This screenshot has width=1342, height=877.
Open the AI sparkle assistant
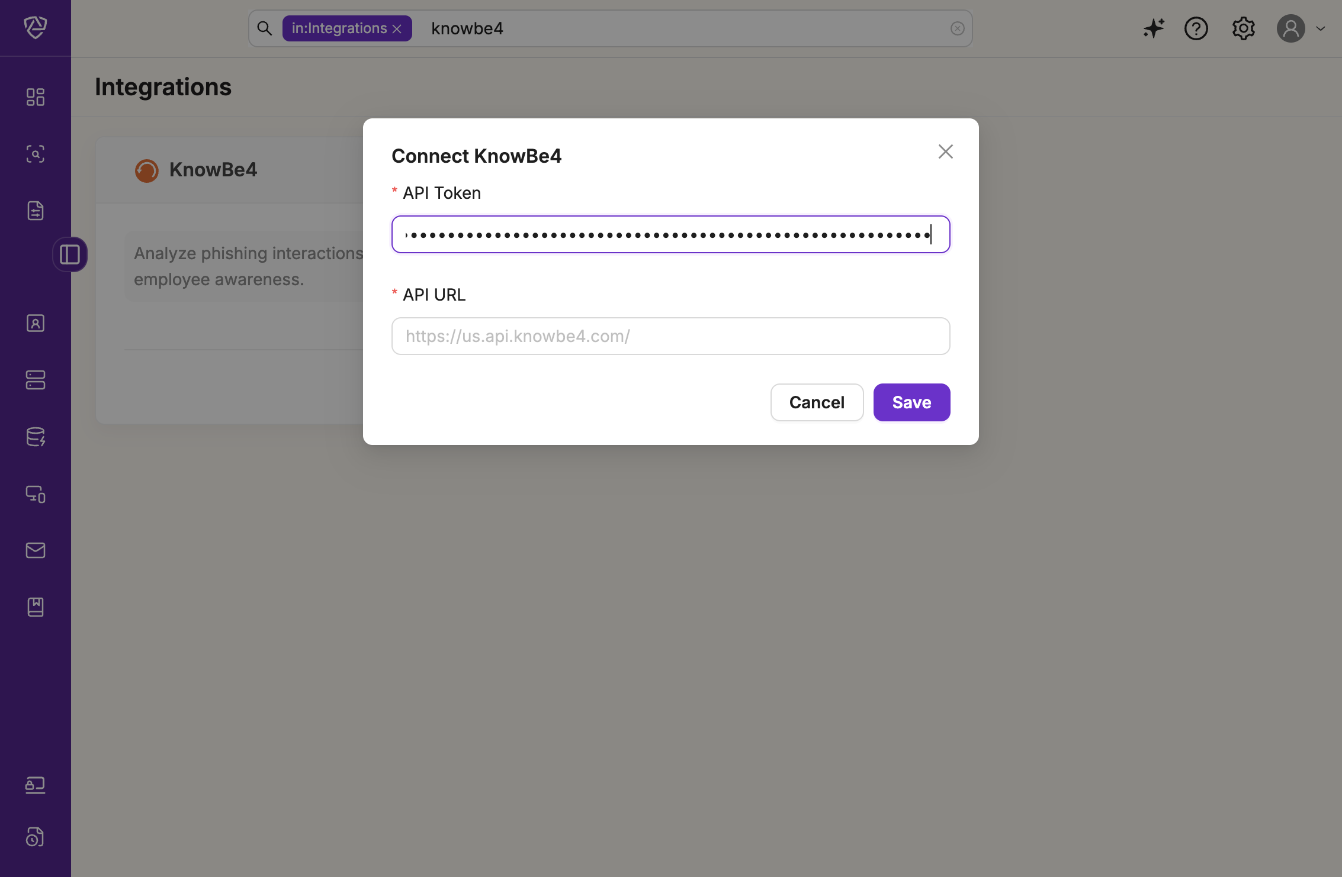(x=1153, y=28)
